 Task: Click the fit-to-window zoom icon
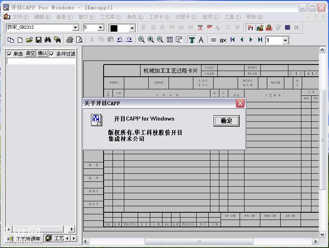point(169,40)
